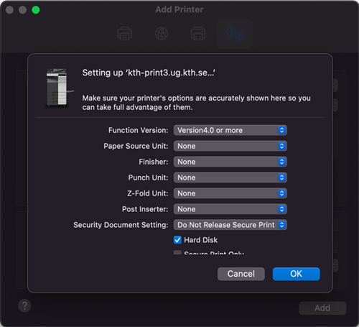This screenshot has height=327, width=359.
Task: Click the dimmed Add button
Action: click(322, 308)
